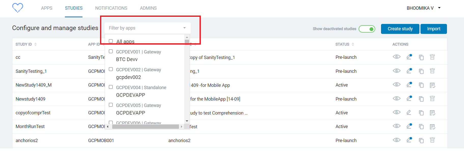This screenshot has width=464, height=165.
Task: Edit the SanityTesting_1 study
Action: click(409, 71)
